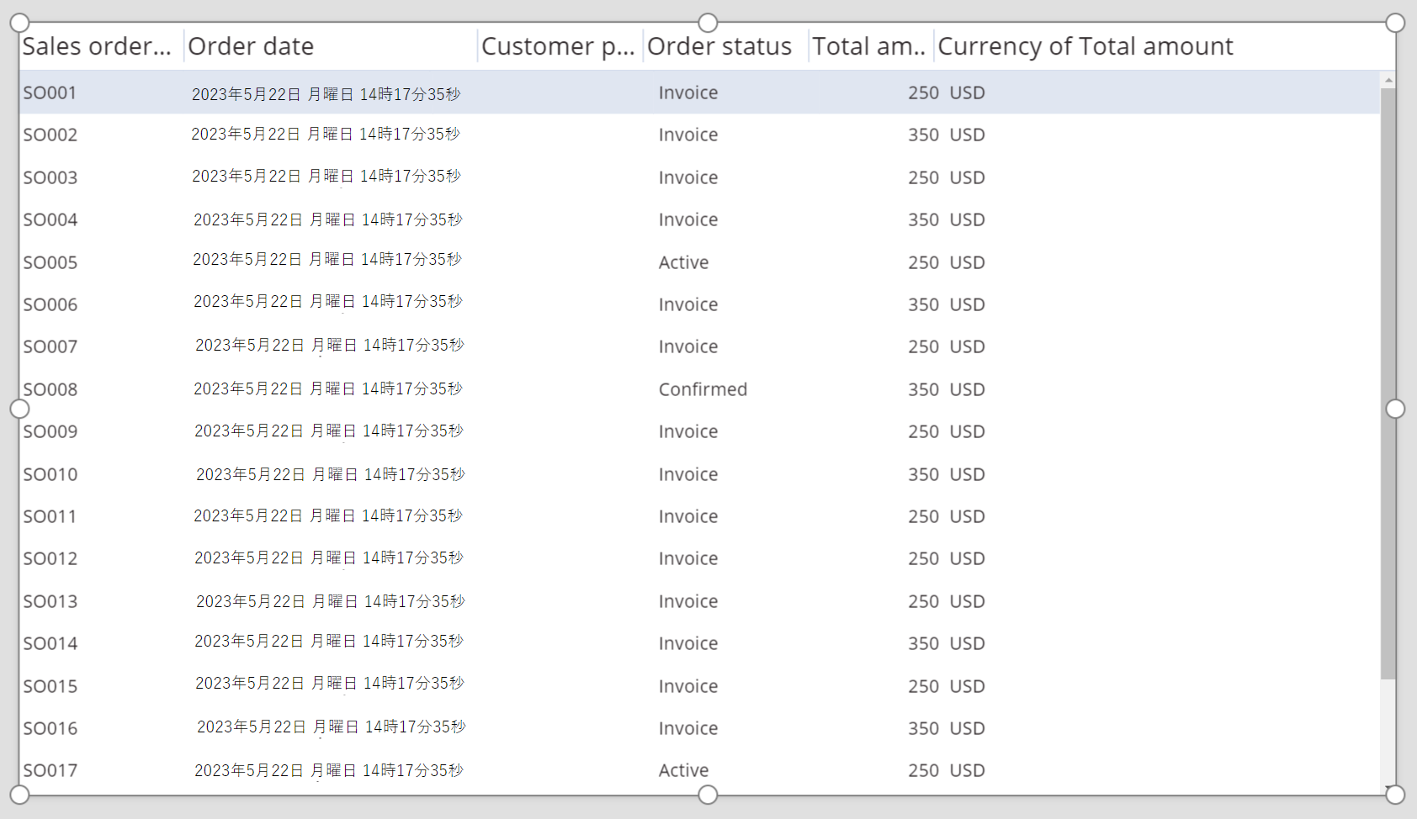
Task: Select the SO002 cell
Action: point(50,135)
